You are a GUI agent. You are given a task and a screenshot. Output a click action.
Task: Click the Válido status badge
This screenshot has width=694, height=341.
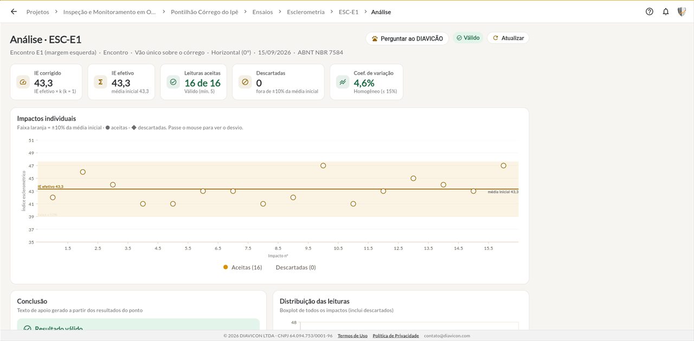[x=468, y=38]
